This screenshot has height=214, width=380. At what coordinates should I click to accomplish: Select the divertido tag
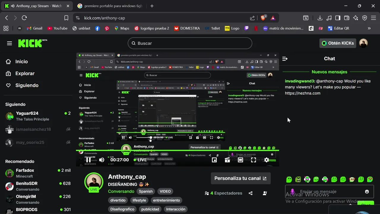[x=118, y=200]
